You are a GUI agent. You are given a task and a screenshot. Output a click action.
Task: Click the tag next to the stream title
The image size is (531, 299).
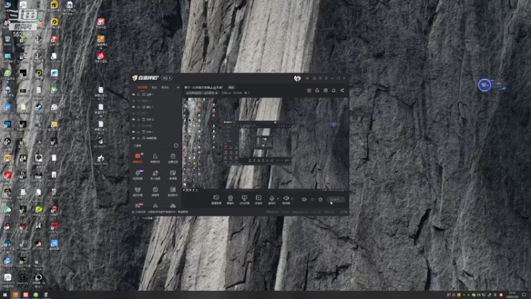tap(231, 88)
